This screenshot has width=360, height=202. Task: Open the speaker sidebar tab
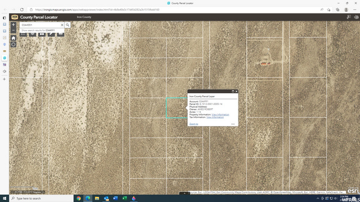click(4, 71)
